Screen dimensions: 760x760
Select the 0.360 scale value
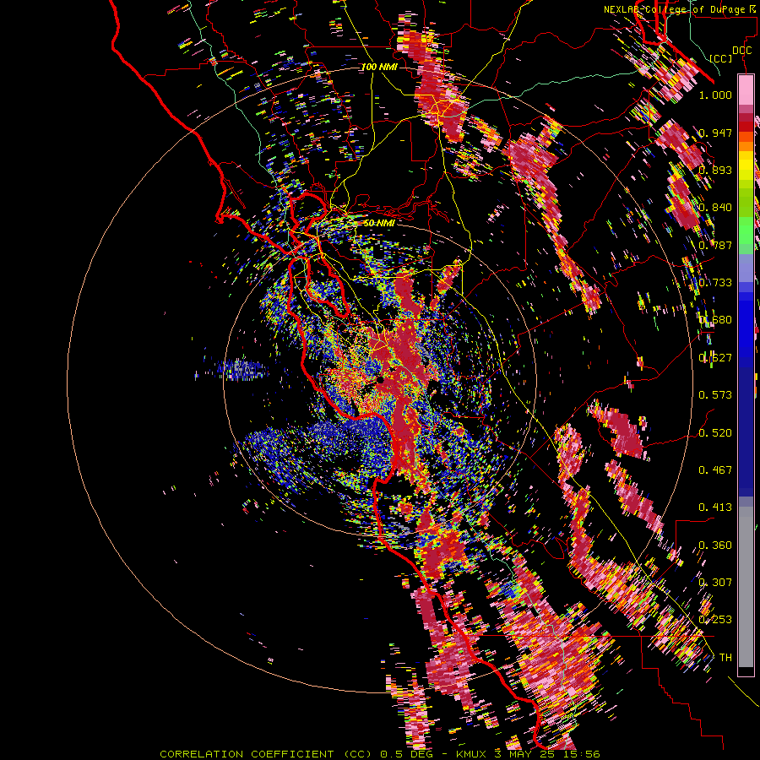click(715, 546)
